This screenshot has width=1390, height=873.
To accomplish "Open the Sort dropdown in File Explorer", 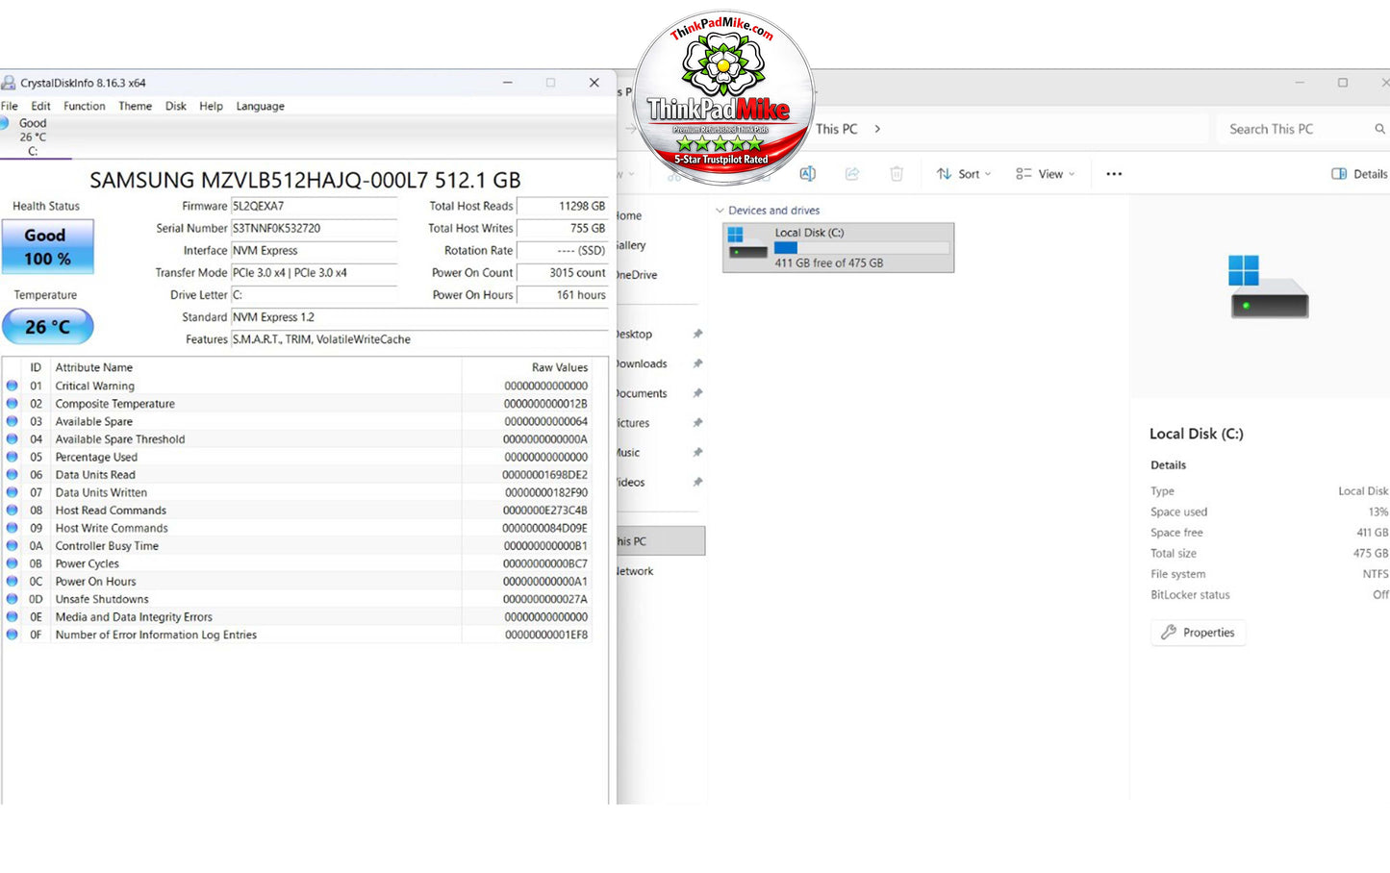I will point(963,174).
